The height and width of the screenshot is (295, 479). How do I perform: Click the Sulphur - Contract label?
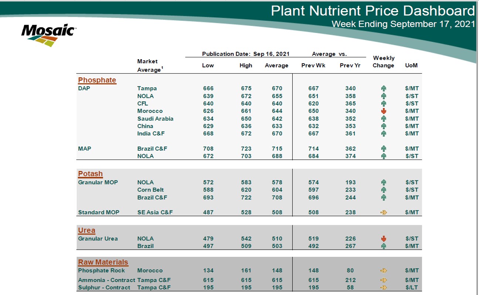pos(104,288)
